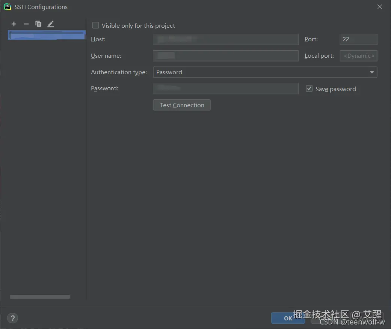Open help via the question mark icon
Image resolution: width=391 pixels, height=329 pixels.
(12, 318)
